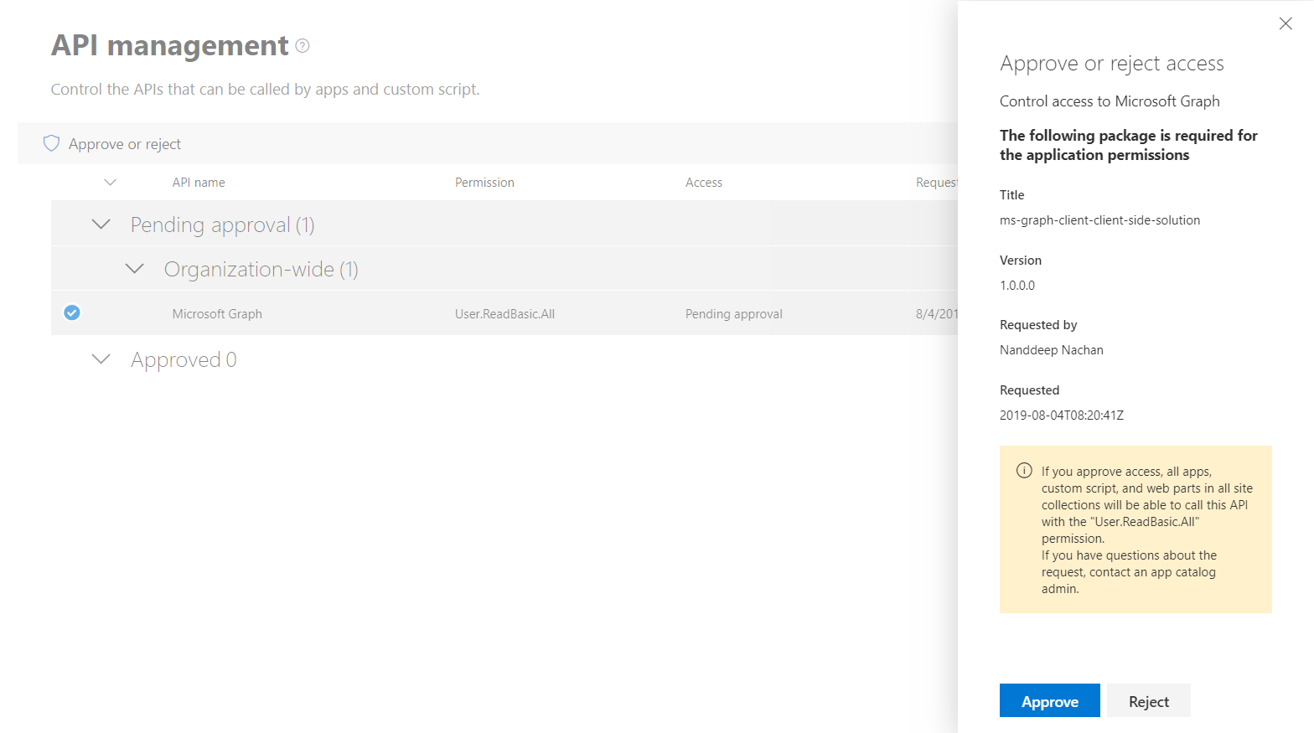Expand the Approved group

pyautogui.click(x=101, y=359)
